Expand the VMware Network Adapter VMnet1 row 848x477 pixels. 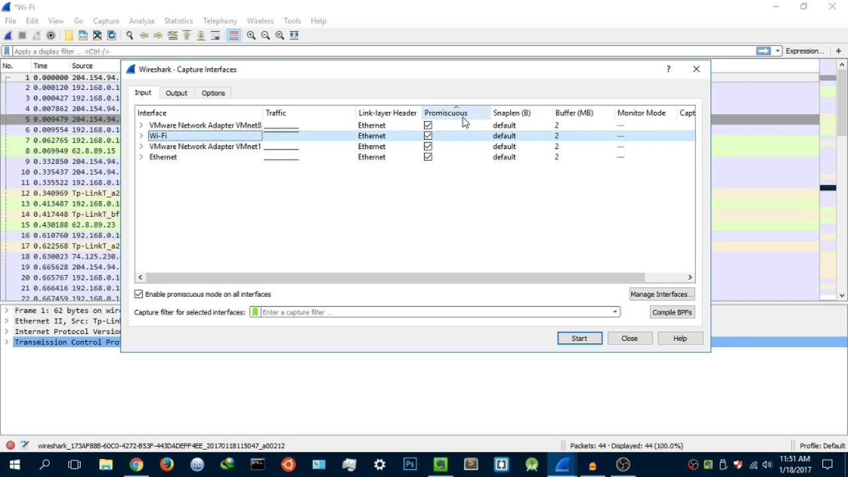point(141,146)
